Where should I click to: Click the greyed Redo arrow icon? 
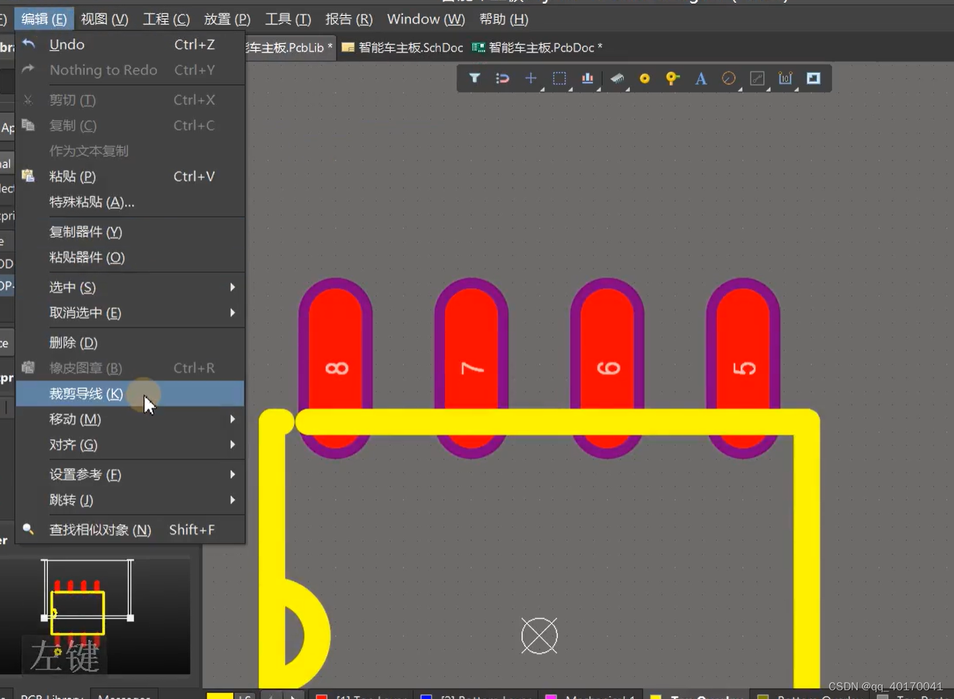pos(28,69)
